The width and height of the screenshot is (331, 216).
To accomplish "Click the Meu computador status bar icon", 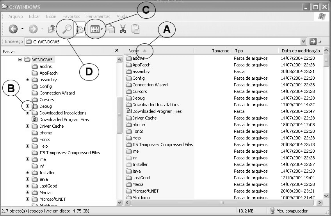I will point(272,211).
